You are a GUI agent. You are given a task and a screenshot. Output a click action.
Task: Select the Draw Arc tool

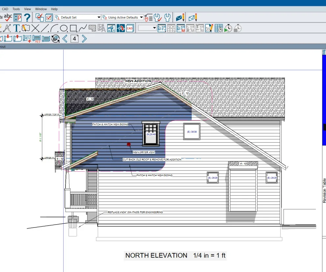54,28
